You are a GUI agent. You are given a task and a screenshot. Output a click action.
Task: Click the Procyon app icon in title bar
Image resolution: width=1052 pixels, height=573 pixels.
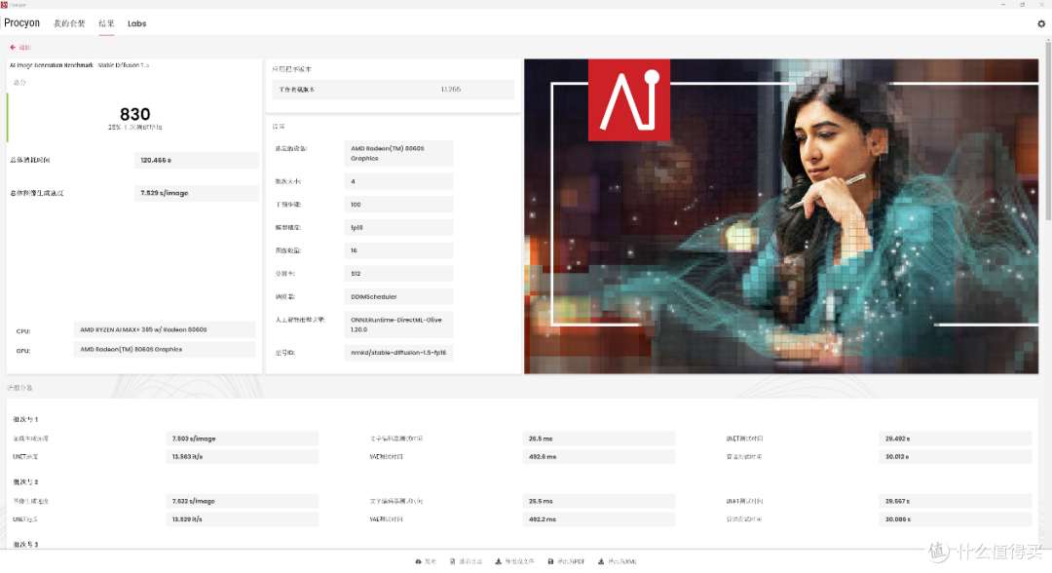4,4
